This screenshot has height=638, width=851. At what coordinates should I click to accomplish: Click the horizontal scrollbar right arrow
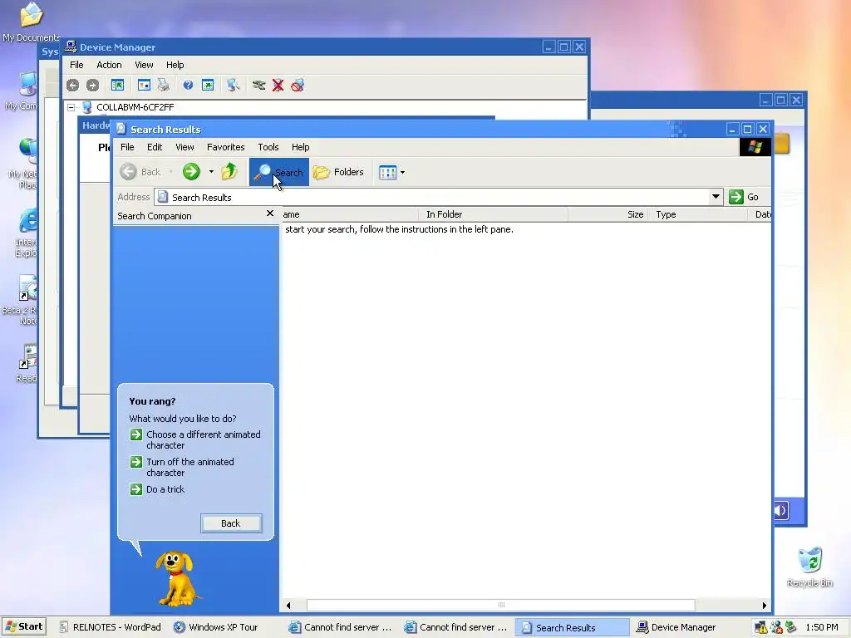coord(765,606)
